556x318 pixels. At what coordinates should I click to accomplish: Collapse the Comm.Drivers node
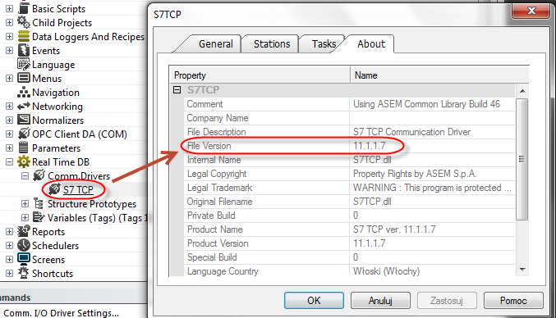point(25,176)
